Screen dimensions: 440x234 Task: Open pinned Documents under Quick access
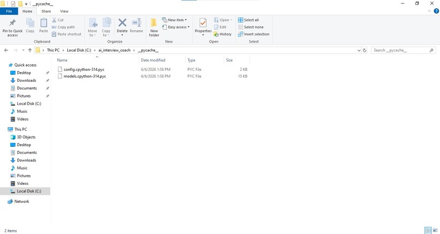(x=27, y=88)
